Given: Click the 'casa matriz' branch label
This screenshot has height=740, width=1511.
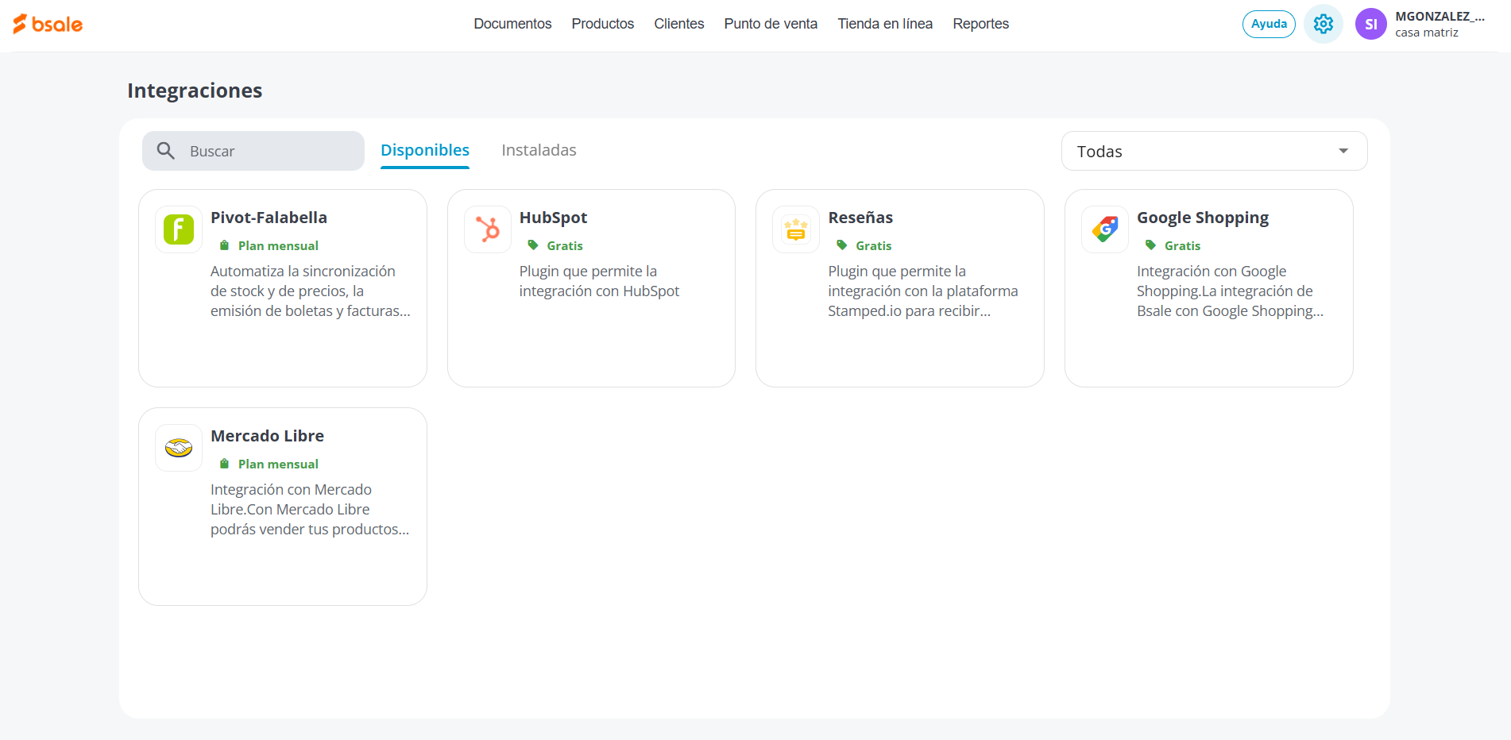Looking at the screenshot, I should click(x=1427, y=33).
